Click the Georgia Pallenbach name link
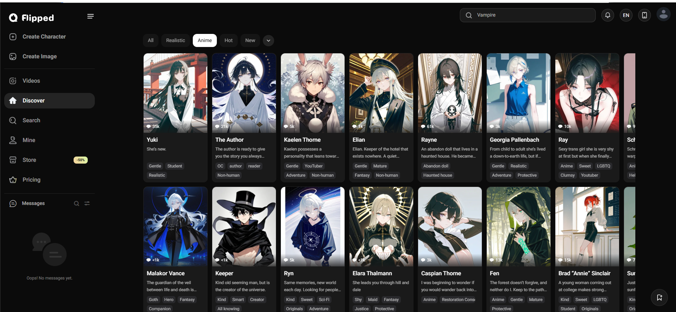Viewport: 676px width, 312px height. coord(514,140)
